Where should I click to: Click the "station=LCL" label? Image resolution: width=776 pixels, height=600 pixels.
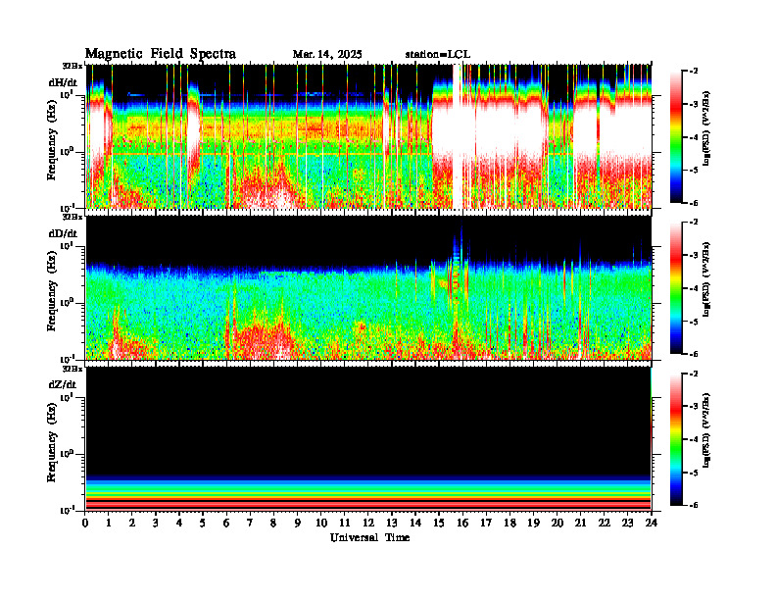click(x=438, y=55)
